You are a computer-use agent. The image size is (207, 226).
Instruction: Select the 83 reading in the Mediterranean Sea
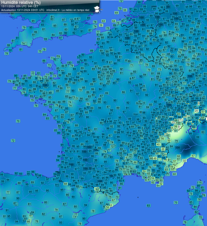pos(148,206)
